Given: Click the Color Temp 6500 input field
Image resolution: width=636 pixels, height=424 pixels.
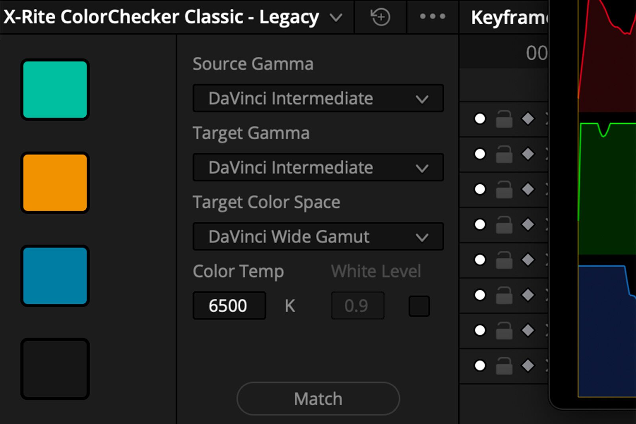Looking at the screenshot, I should tap(229, 306).
